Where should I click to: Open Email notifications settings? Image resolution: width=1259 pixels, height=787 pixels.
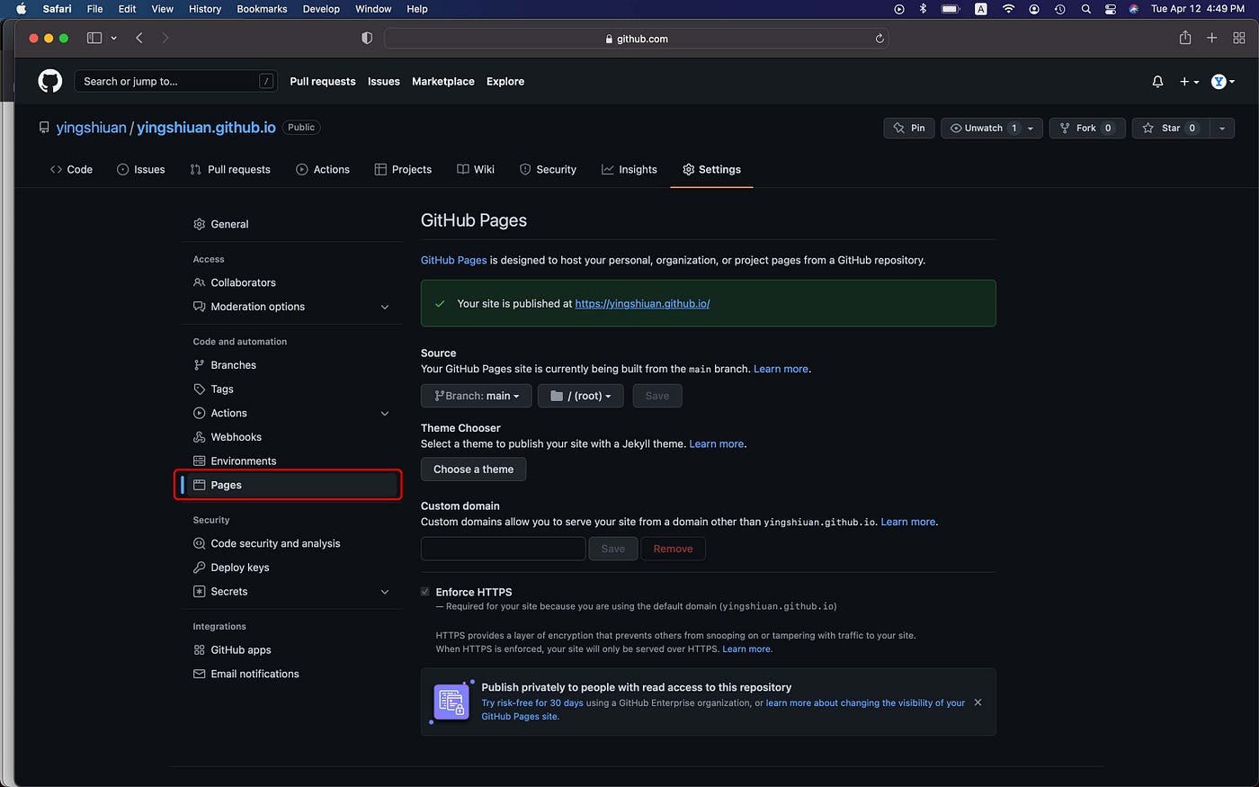(290, 674)
